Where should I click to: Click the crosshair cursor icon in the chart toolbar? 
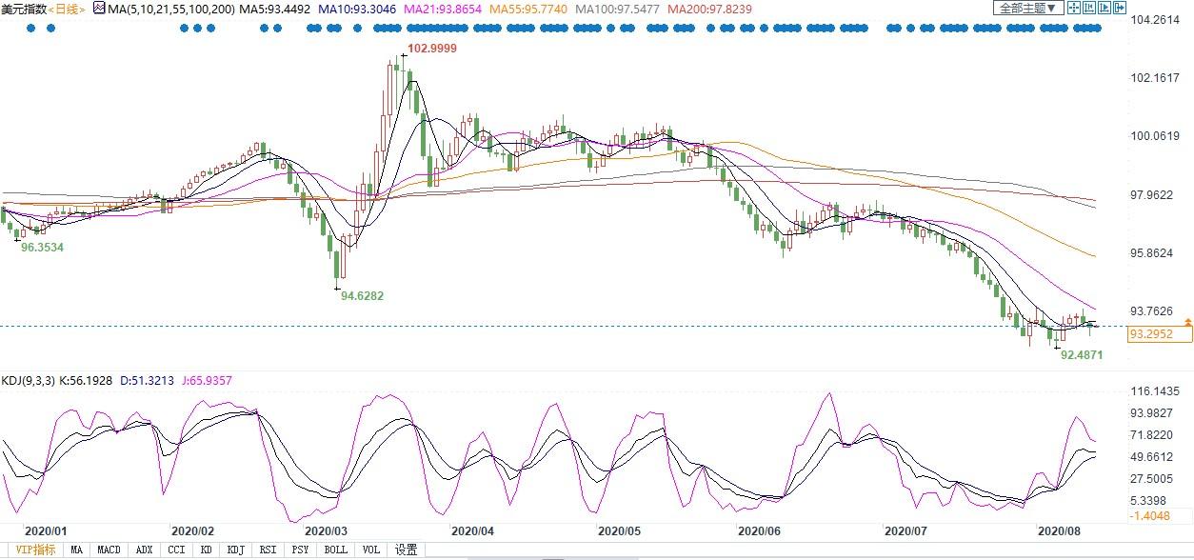click(1074, 8)
